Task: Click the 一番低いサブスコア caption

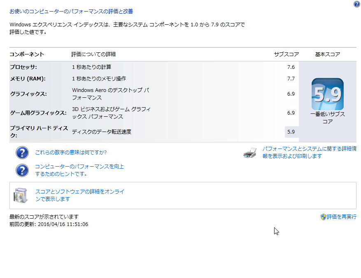Action: pyautogui.click(x=328, y=118)
